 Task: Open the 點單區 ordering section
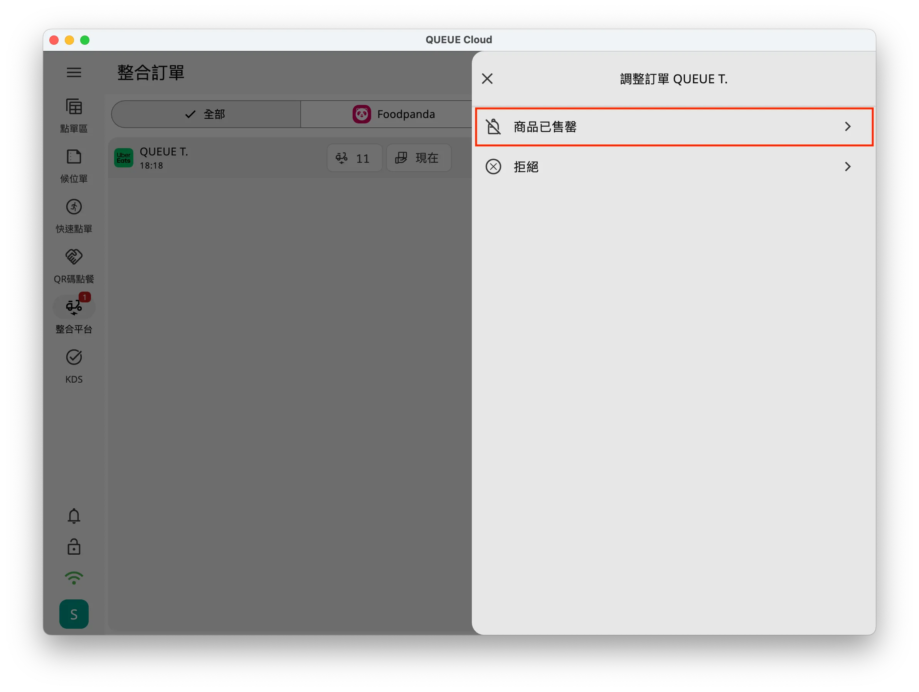click(x=74, y=114)
